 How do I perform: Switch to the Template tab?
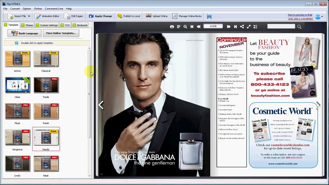(11, 25)
